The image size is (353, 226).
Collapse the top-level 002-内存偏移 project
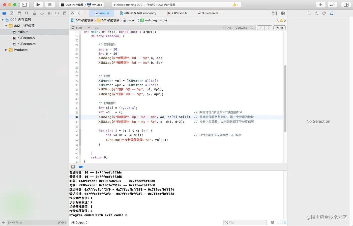pos(3,20)
